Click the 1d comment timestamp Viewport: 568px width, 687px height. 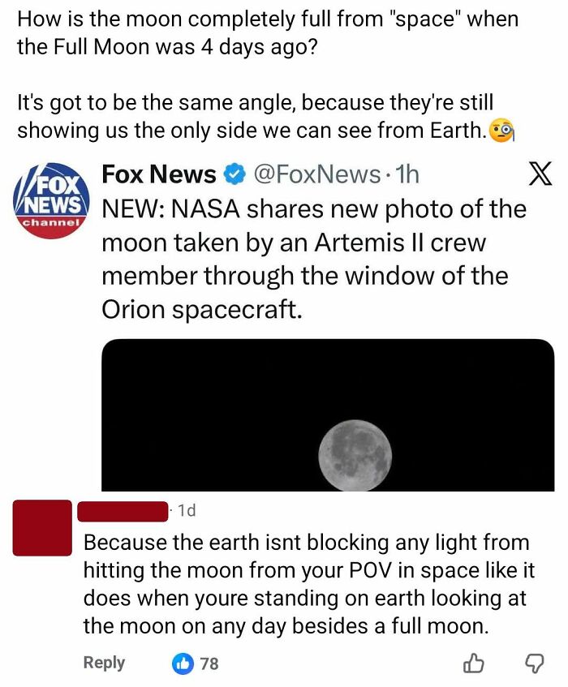click(x=187, y=510)
